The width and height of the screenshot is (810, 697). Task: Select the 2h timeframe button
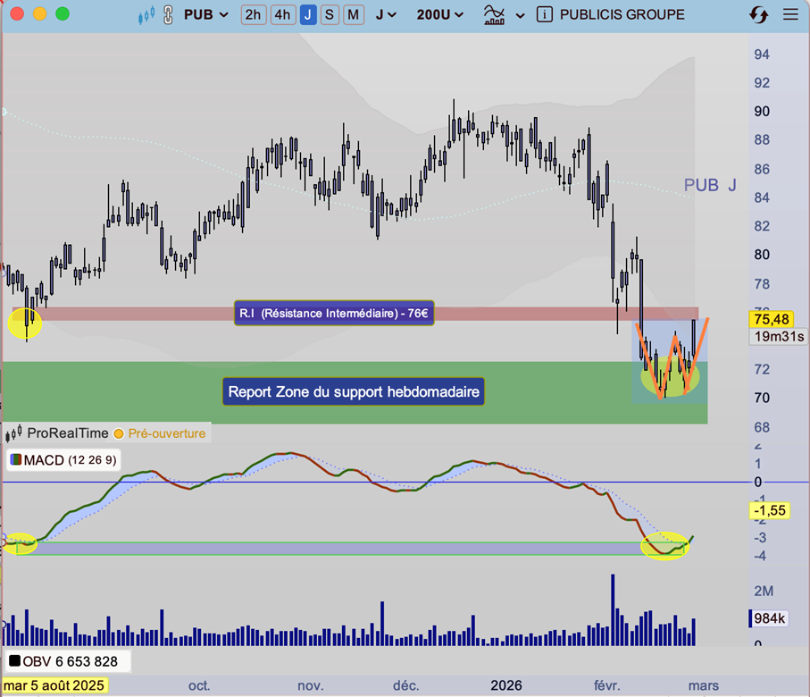(x=254, y=14)
